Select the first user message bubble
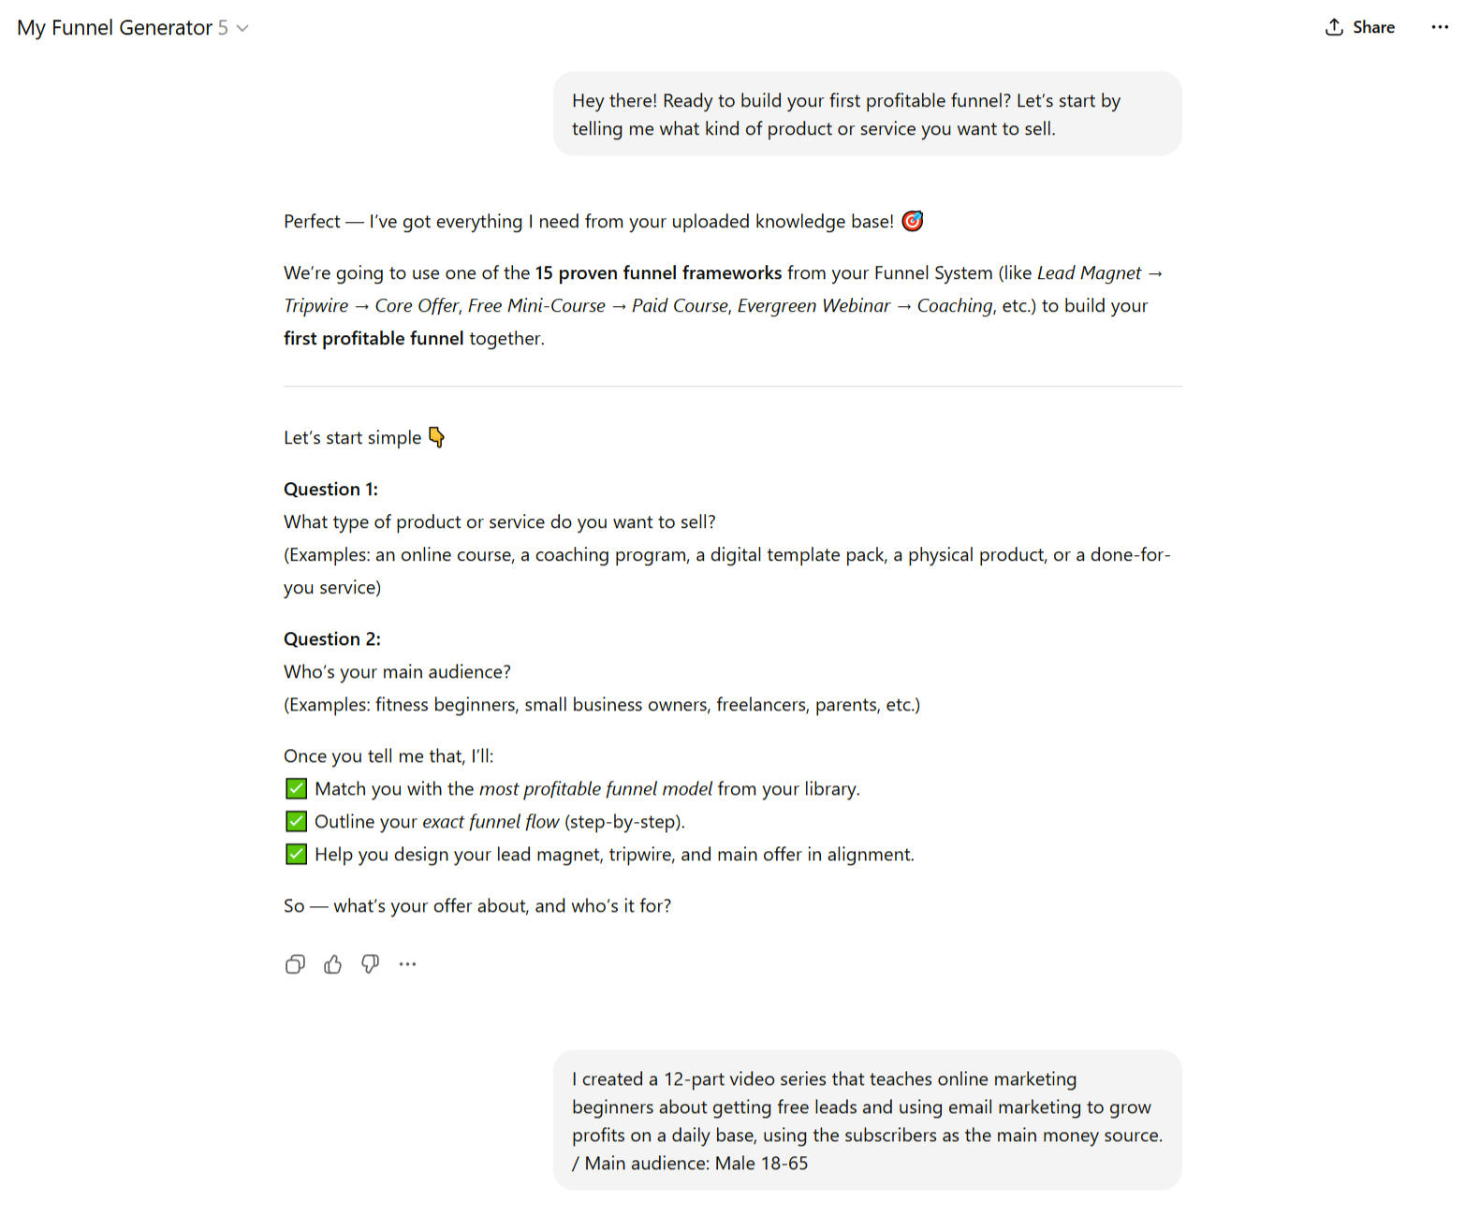This screenshot has width=1465, height=1217. click(866, 114)
